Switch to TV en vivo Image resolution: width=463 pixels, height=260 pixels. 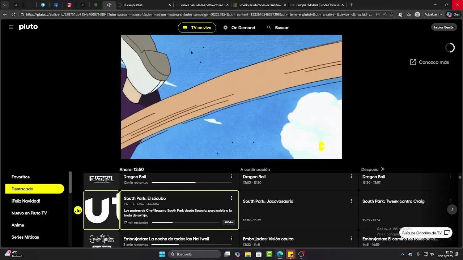coord(197,28)
